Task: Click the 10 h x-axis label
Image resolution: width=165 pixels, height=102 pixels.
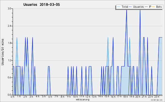Action: pyautogui.click(x=75, y=96)
